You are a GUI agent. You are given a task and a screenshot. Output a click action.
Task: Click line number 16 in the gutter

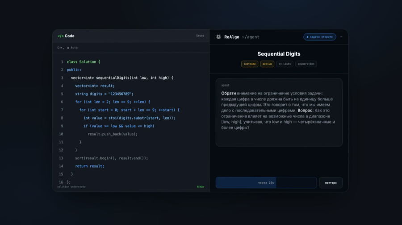pyautogui.click(x=61, y=182)
